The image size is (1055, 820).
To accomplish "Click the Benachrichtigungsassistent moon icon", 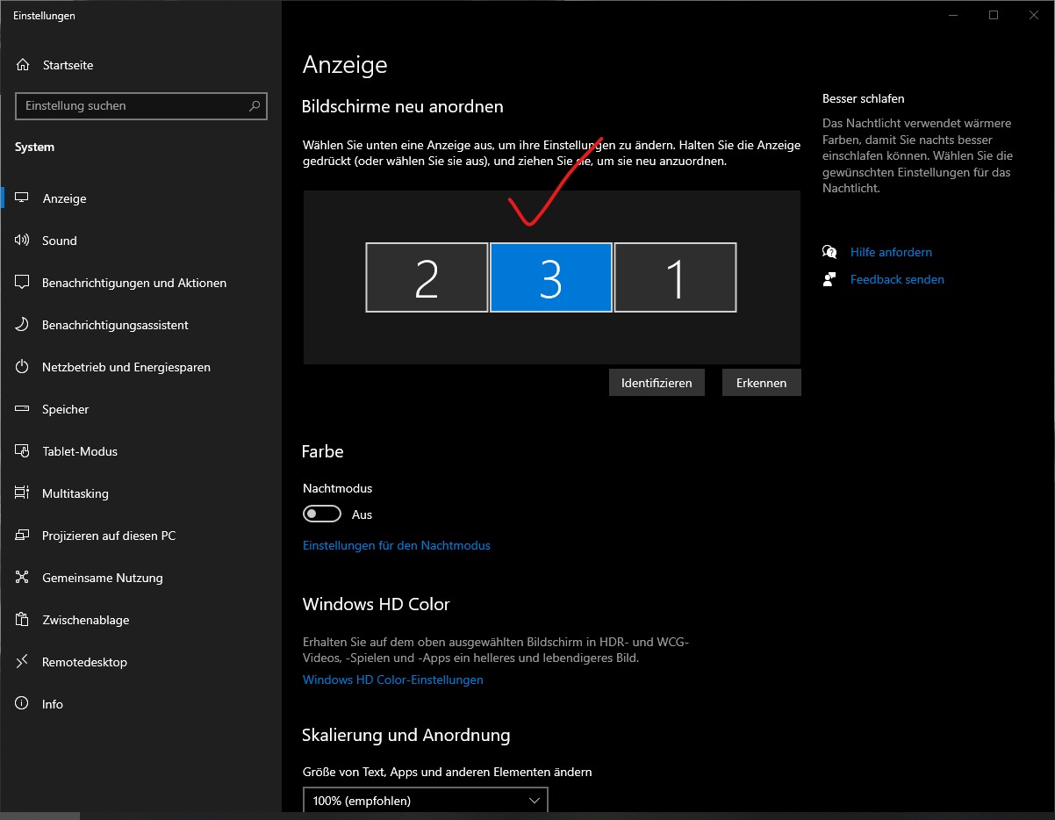I will pyautogui.click(x=22, y=325).
